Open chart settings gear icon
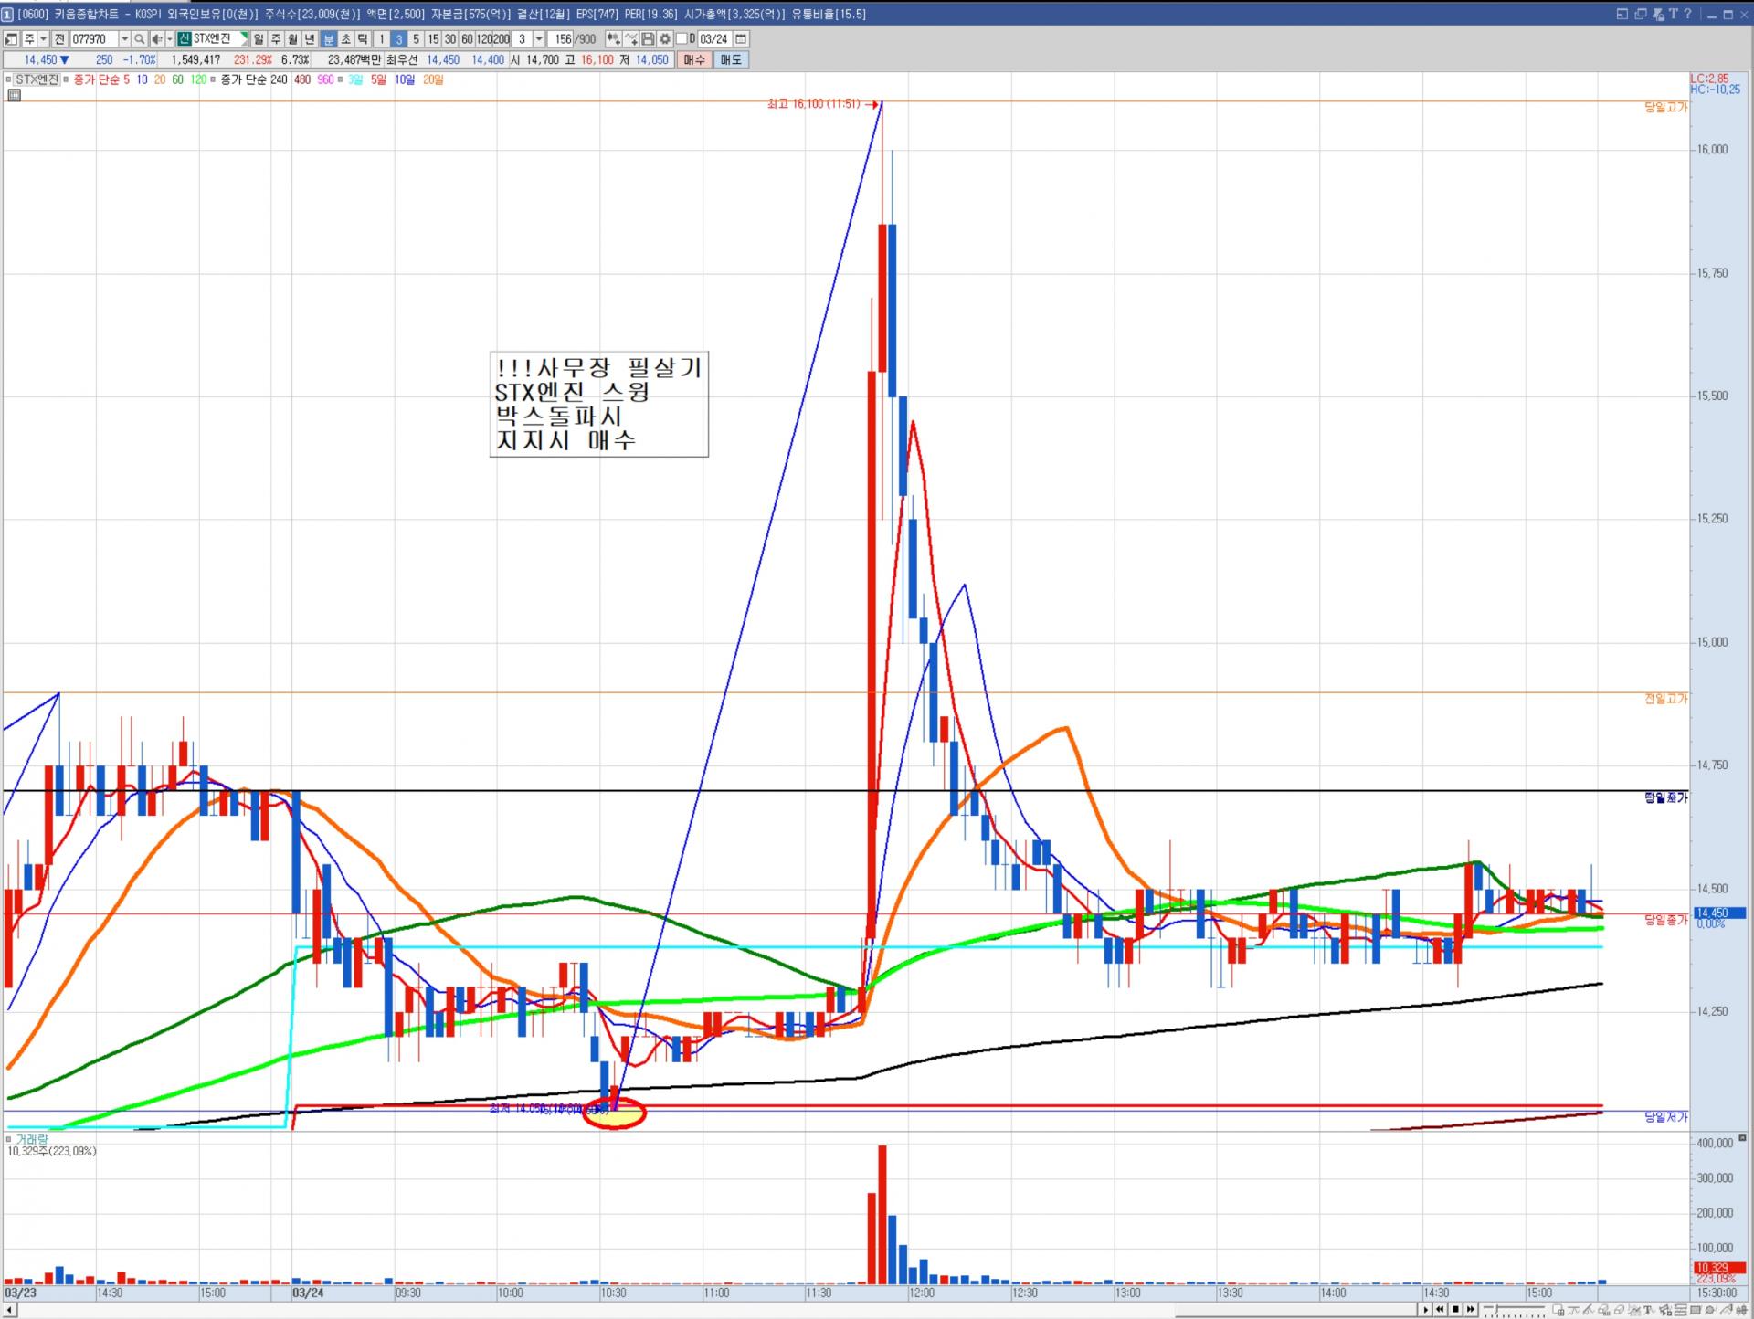 (x=665, y=39)
